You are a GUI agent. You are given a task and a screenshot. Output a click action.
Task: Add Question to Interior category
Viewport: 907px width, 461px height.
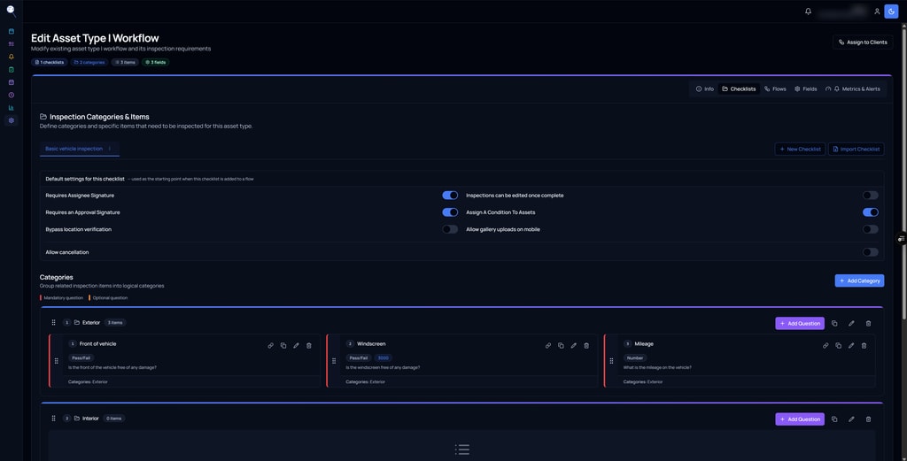tap(800, 419)
